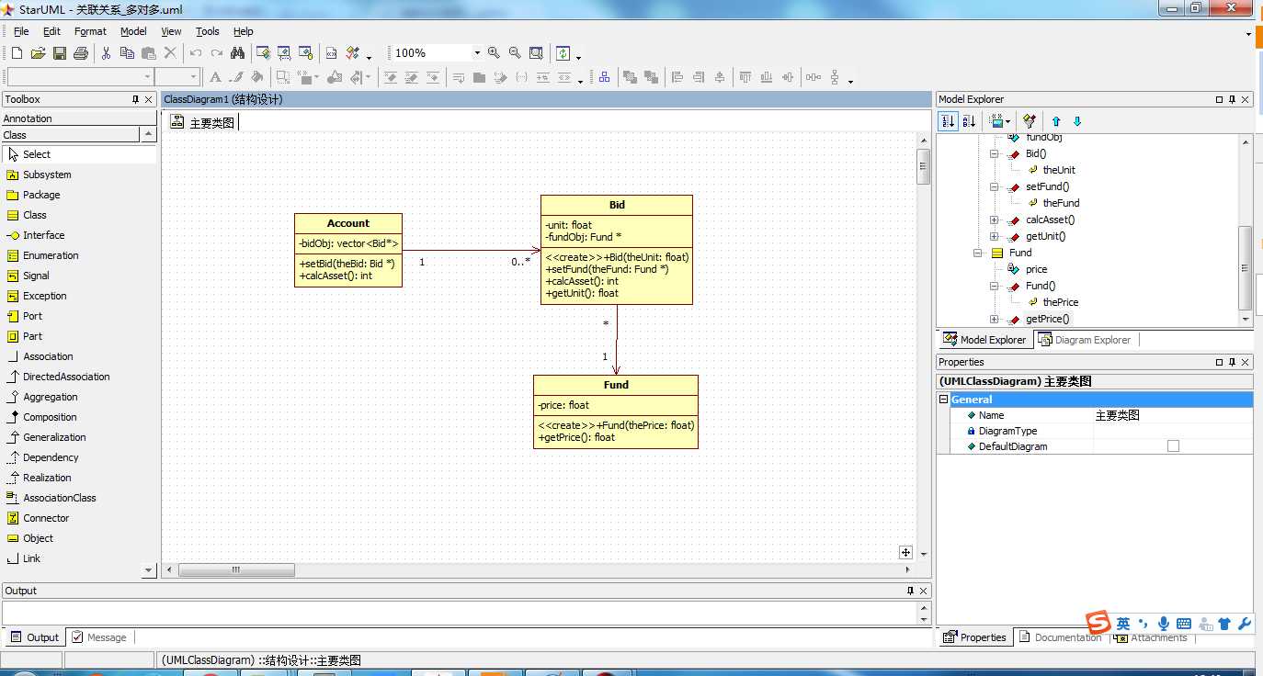Switch to the Diagram Explorer tab

1085,340
